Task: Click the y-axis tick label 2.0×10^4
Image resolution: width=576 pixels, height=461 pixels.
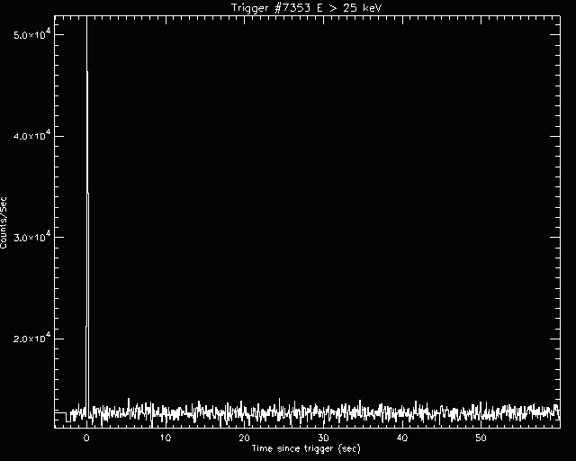Action: point(31,339)
